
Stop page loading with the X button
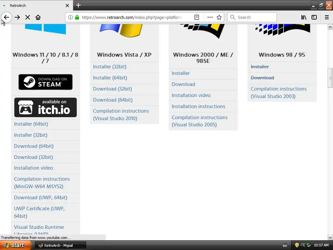[28, 17]
